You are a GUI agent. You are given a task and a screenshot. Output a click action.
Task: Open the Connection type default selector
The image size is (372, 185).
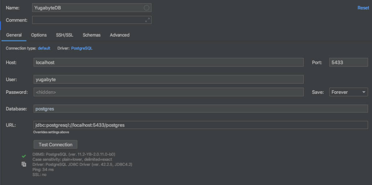[x=44, y=48]
